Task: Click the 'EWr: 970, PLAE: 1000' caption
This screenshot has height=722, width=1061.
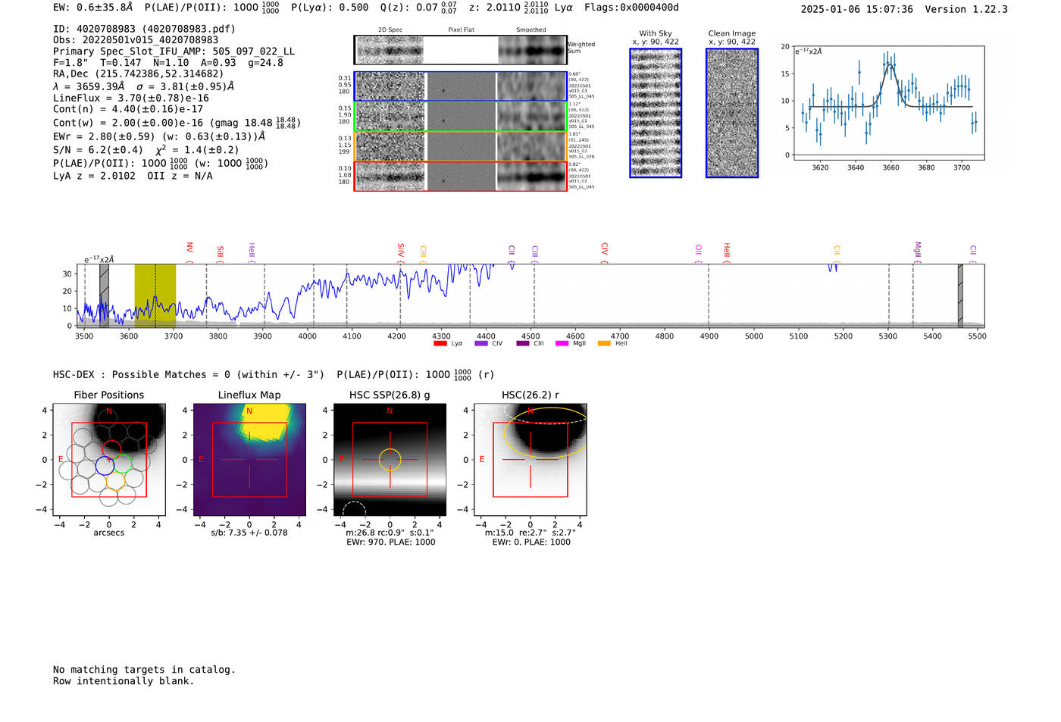Action: [391, 542]
